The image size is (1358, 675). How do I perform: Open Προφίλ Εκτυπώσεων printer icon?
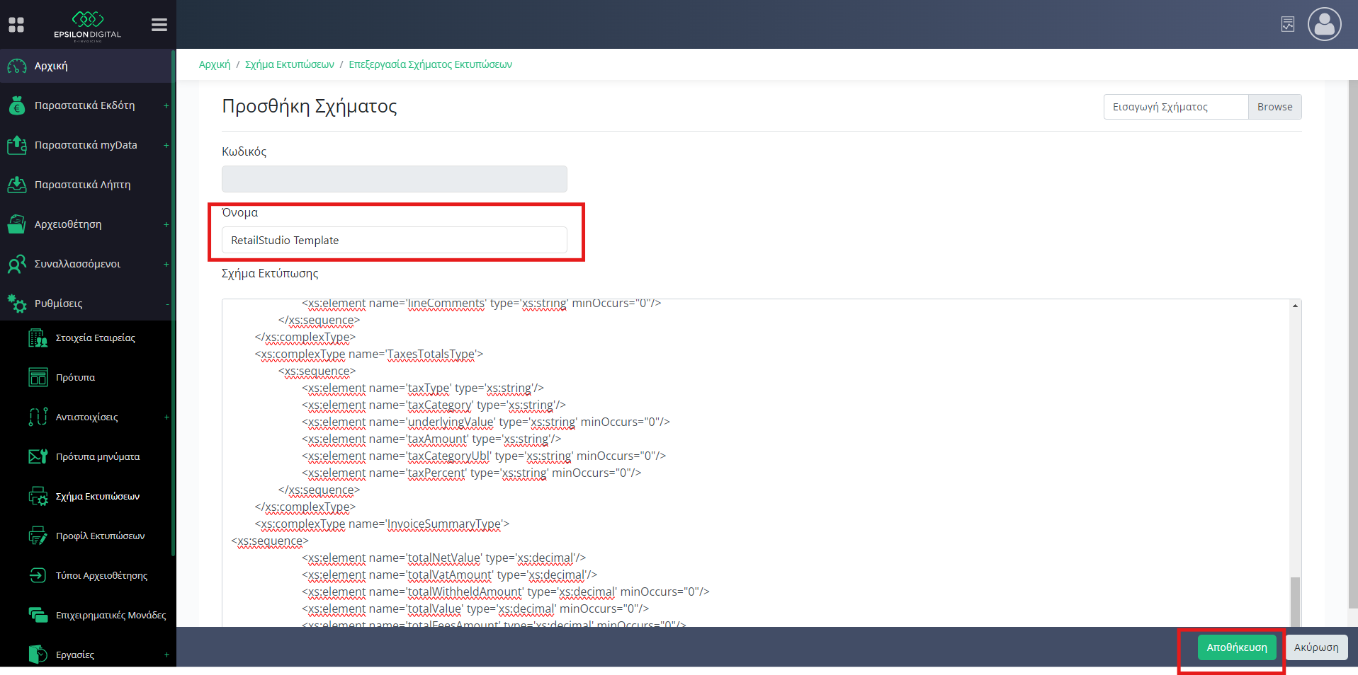pyautogui.click(x=38, y=536)
